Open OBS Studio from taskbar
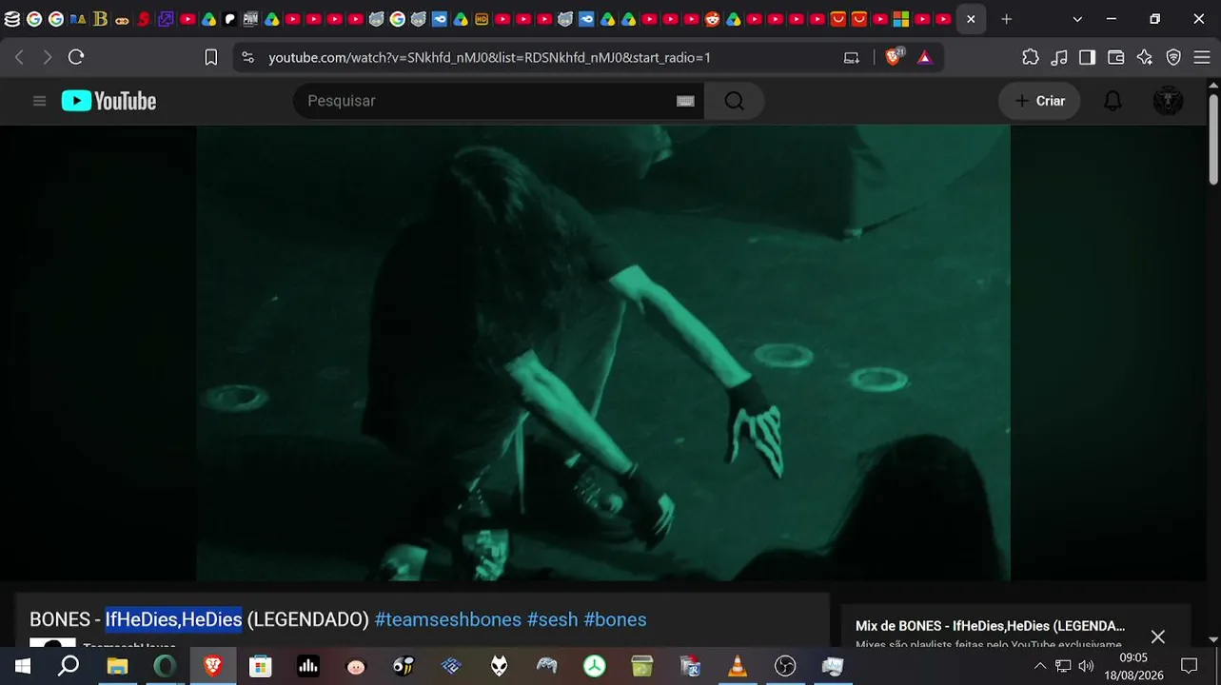Viewport: 1221px width, 685px height. pos(785,666)
